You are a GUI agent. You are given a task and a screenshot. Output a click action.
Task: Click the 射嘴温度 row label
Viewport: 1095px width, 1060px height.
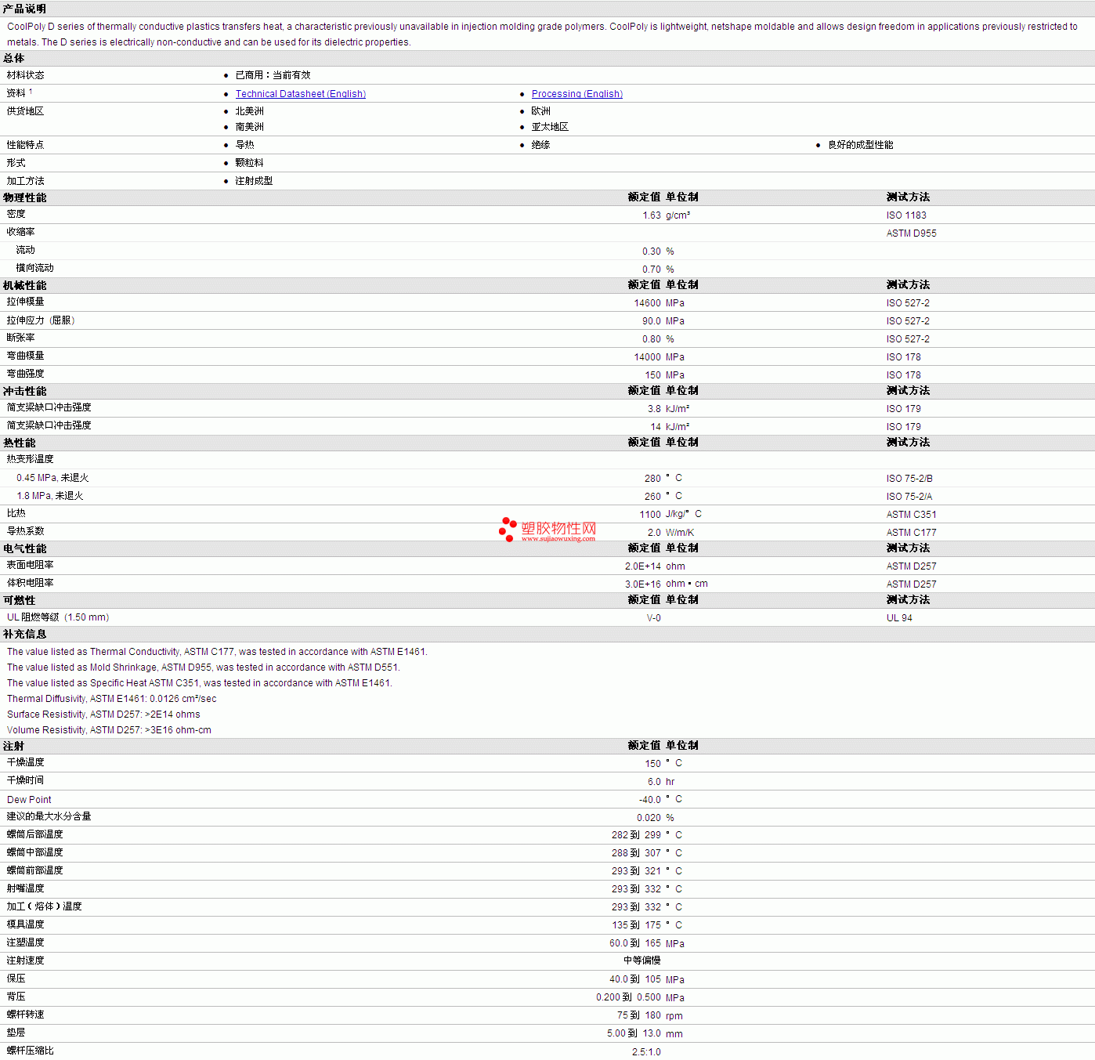(x=25, y=888)
